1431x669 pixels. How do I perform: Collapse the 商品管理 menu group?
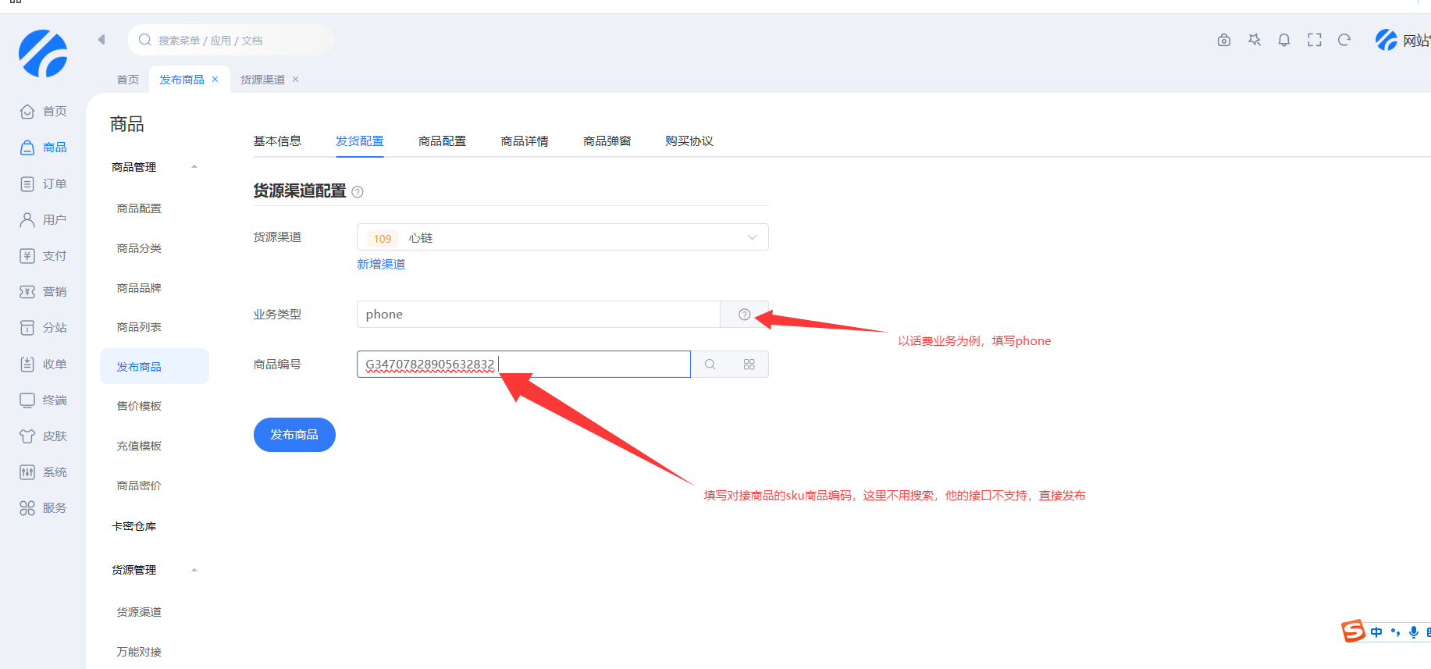click(194, 167)
